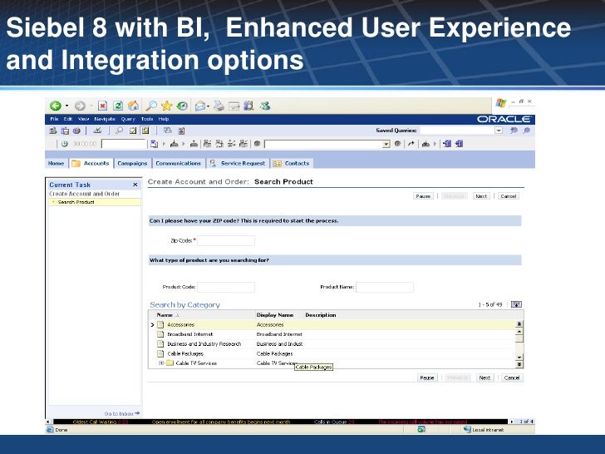This screenshot has height=454, width=605.
Task: Sort by the Name column header
Action: click(x=165, y=315)
